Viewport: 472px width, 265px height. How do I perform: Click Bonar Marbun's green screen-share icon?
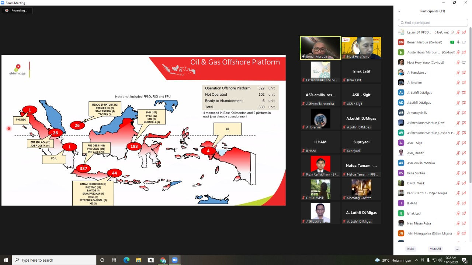pyautogui.click(x=452, y=42)
